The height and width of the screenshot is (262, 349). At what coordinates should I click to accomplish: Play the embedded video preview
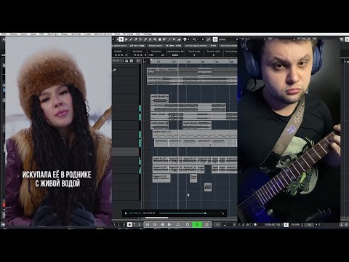(126, 213)
